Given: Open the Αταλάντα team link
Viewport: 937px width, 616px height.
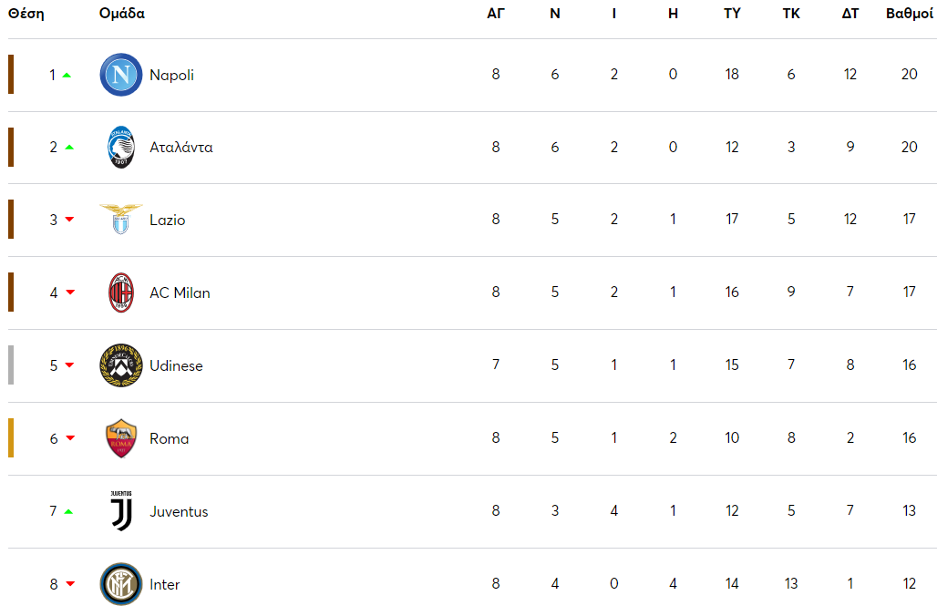Looking at the screenshot, I should (181, 148).
